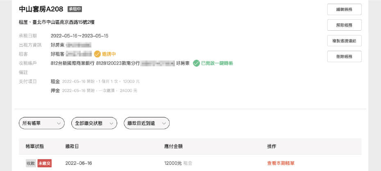381x171 pixels.
Task: Click the 編輯帳務 button
Action: click(x=344, y=9)
